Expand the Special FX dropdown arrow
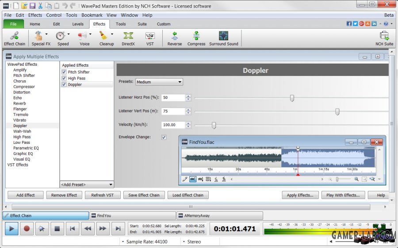 click(x=46, y=34)
